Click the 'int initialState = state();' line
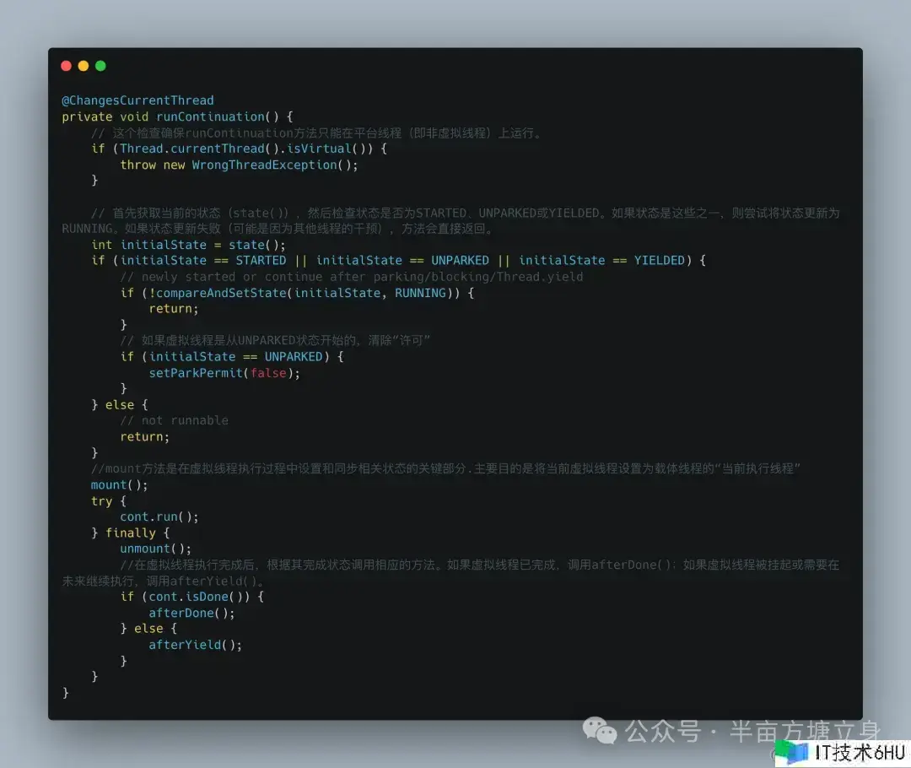 click(188, 245)
